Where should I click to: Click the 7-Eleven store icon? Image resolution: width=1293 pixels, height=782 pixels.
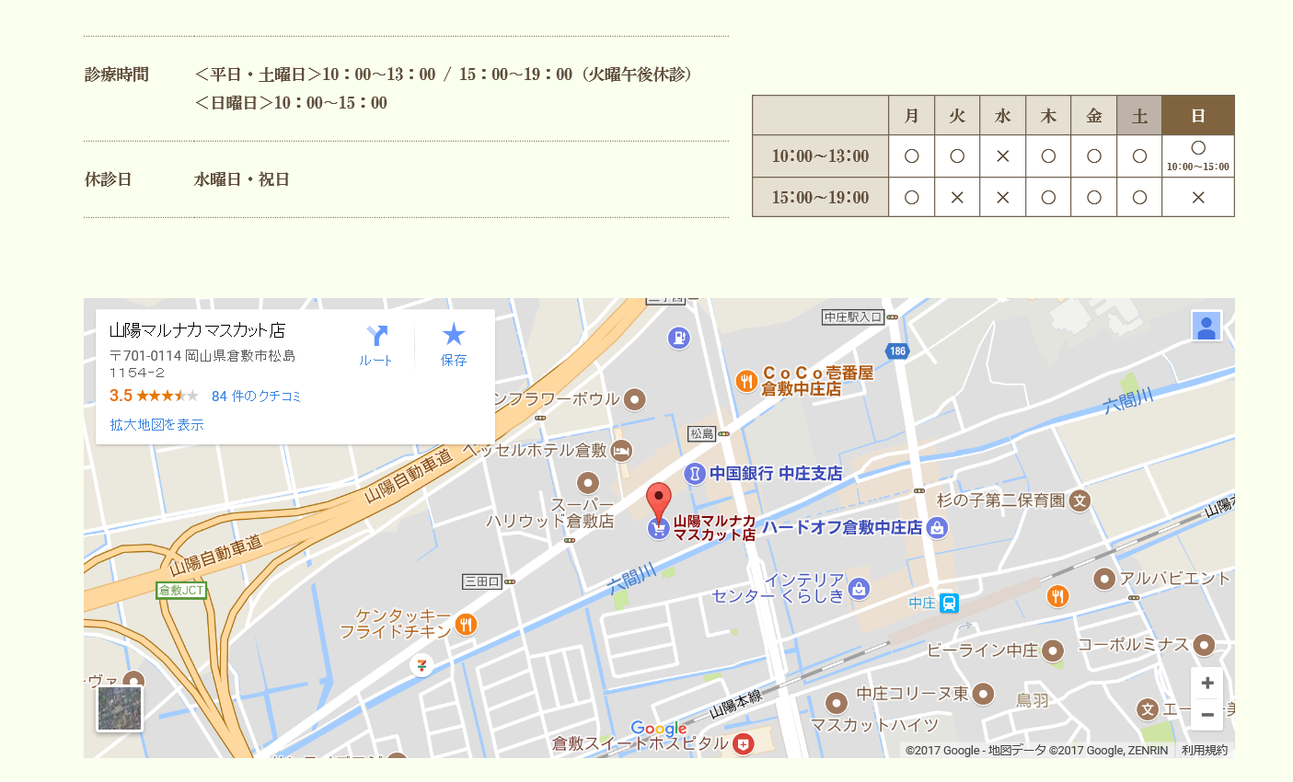[421, 664]
